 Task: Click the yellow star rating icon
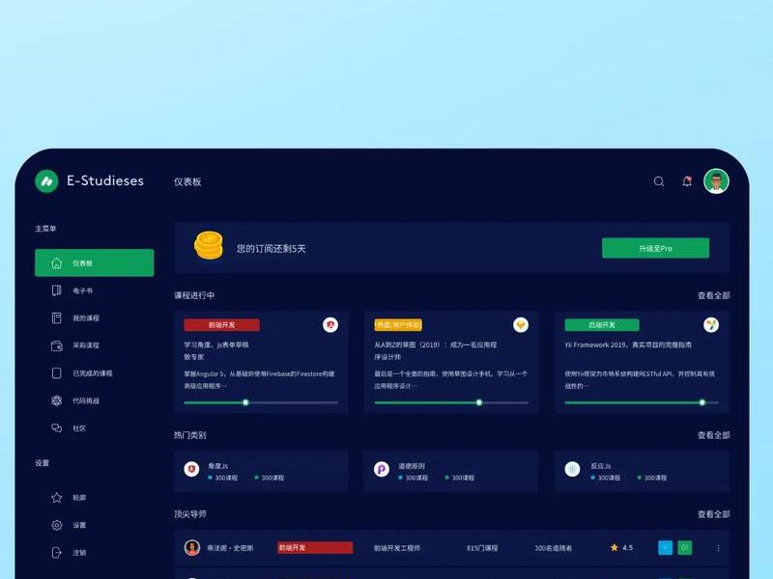[x=615, y=547]
